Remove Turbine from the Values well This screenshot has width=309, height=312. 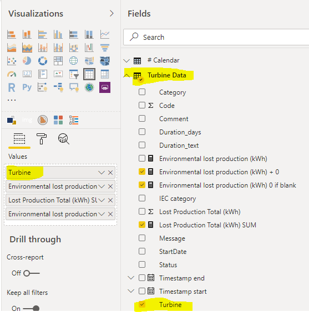(x=110, y=173)
